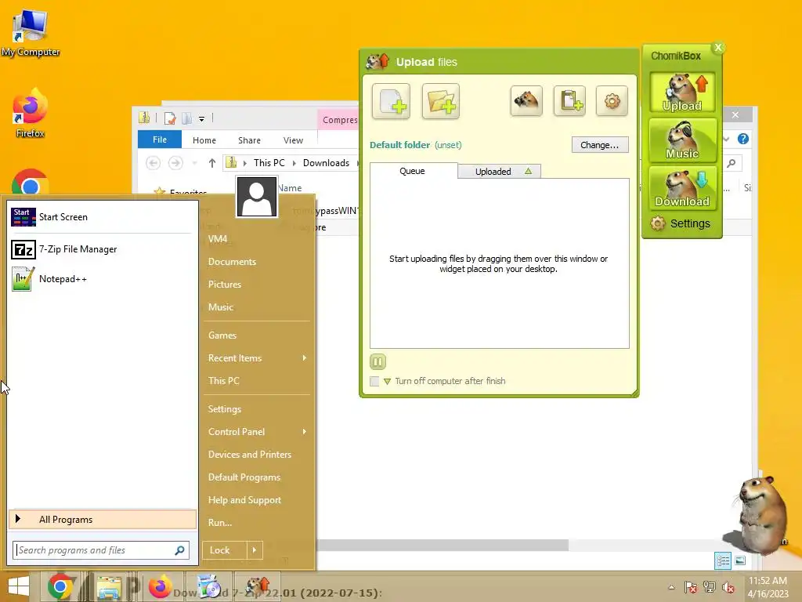Viewport: 802px width, 602px height.
Task: Click the Lock button
Action: coord(225,550)
